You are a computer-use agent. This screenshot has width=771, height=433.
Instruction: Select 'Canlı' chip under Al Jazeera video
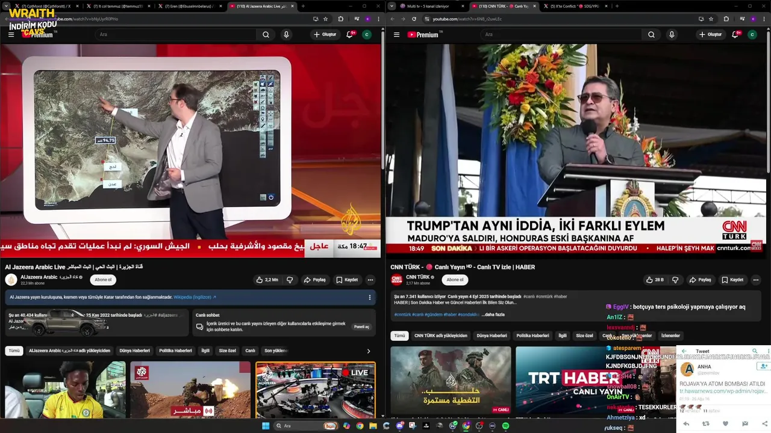coord(250,351)
